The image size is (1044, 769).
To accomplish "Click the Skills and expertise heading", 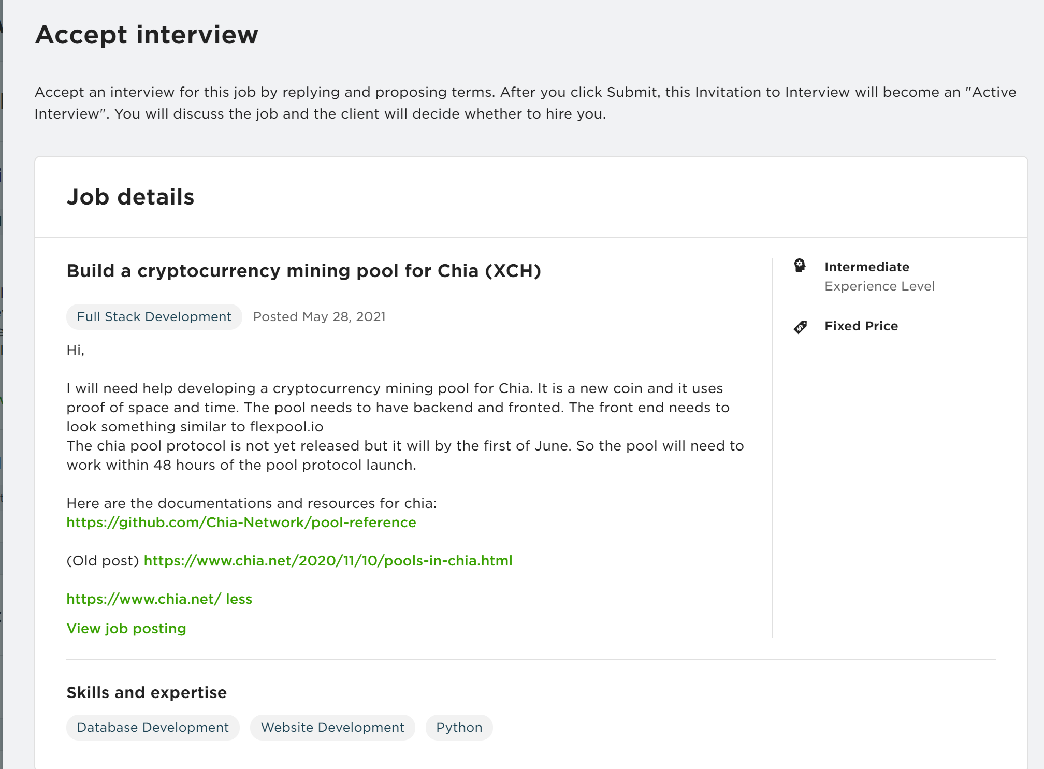I will pos(147,692).
